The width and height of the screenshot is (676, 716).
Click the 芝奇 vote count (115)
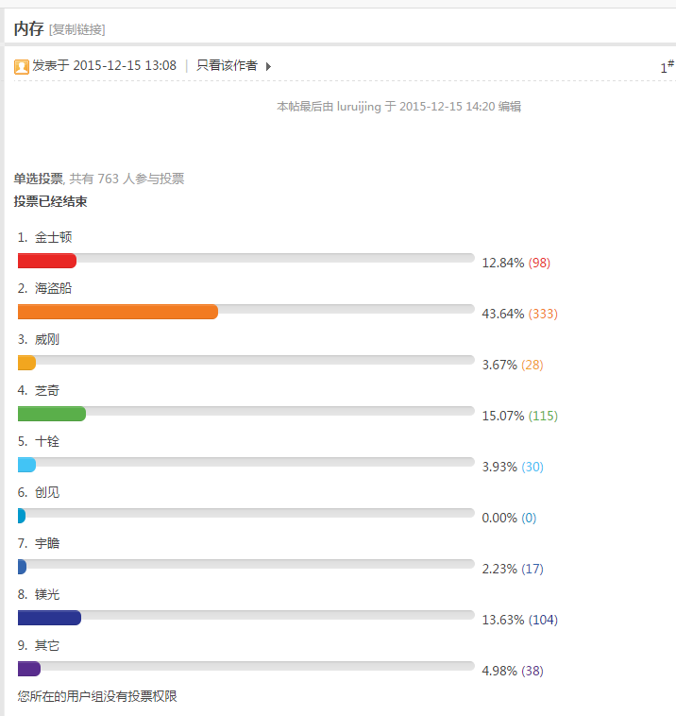coord(543,416)
